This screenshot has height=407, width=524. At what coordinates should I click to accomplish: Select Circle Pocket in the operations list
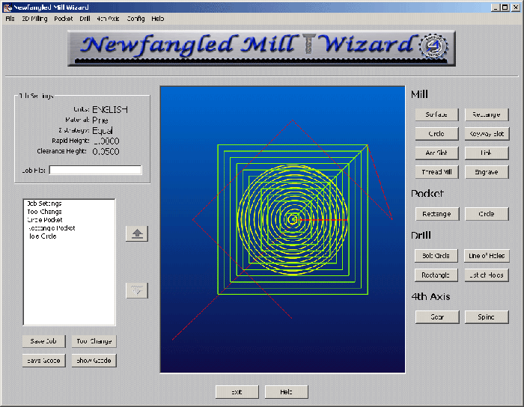pyautogui.click(x=45, y=220)
